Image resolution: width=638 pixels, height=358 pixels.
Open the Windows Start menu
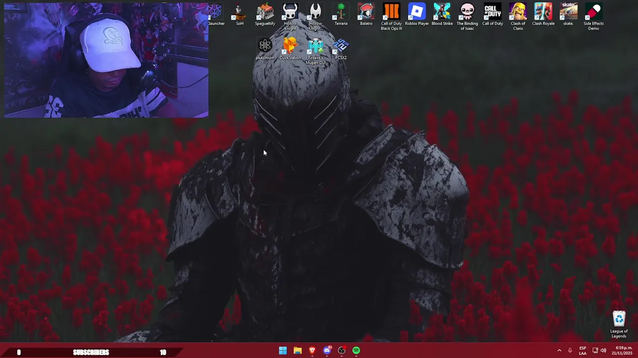283,351
